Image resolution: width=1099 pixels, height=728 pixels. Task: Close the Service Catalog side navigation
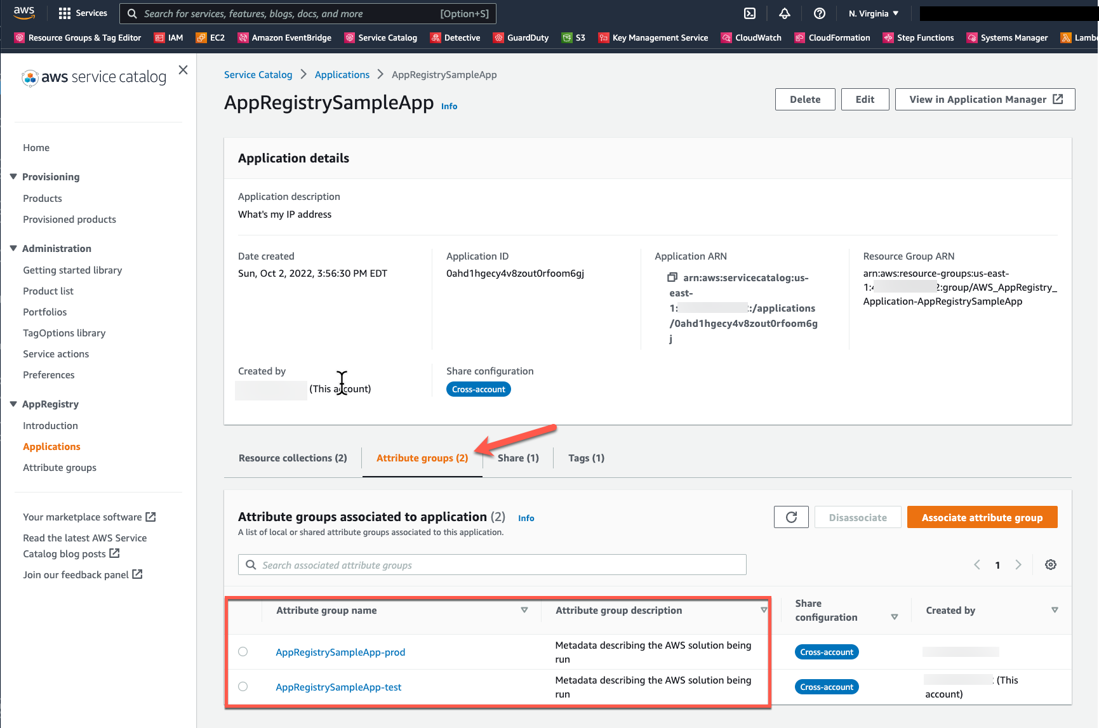183,70
